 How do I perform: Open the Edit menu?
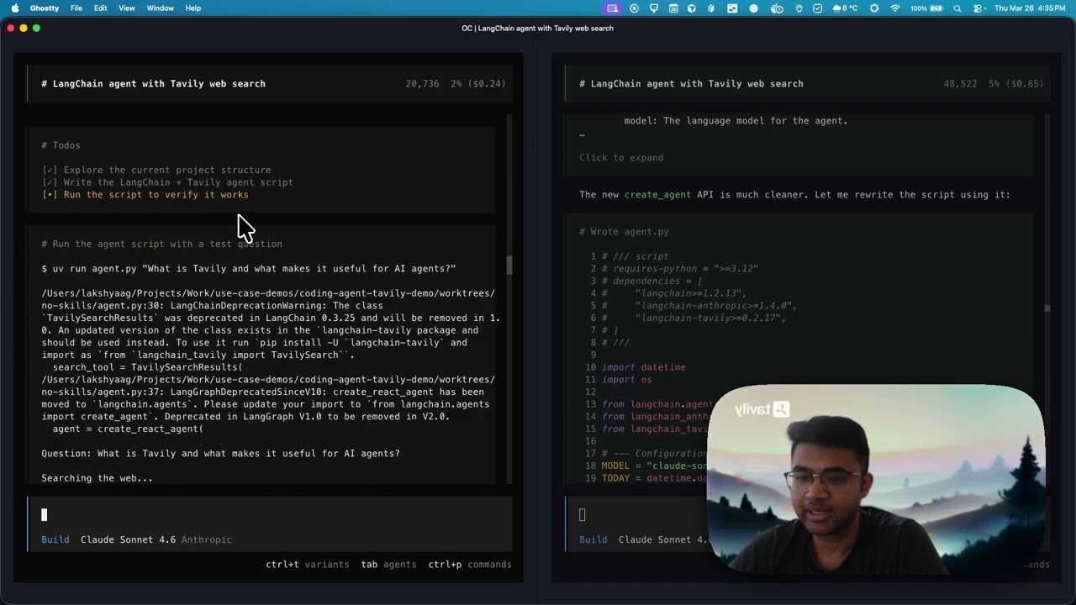(x=101, y=8)
